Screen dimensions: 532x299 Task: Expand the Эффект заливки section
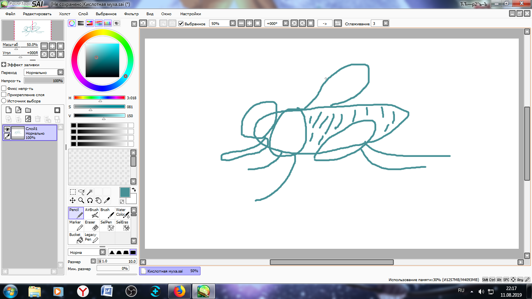[x=4, y=65]
